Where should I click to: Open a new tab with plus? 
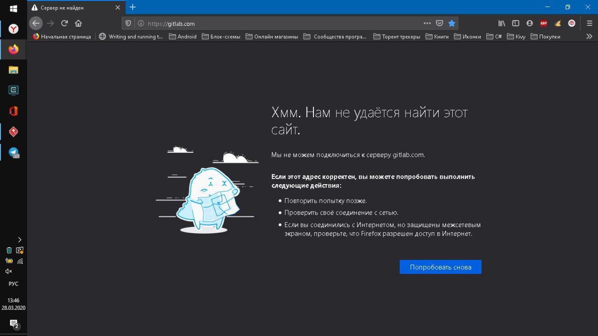point(133,7)
